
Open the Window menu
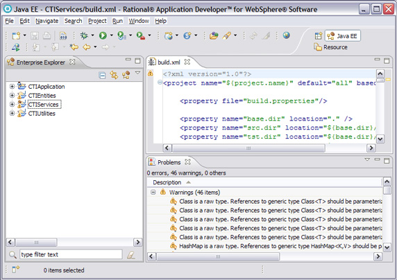(139, 21)
